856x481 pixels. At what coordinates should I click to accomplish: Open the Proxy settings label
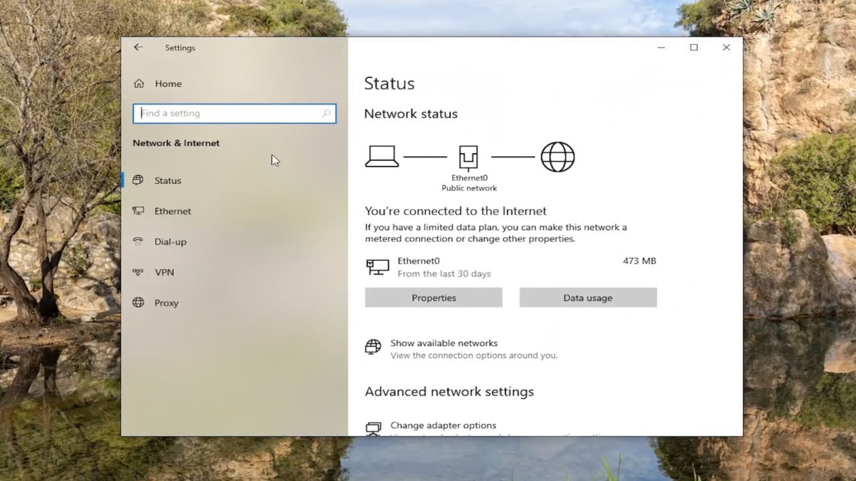167,303
